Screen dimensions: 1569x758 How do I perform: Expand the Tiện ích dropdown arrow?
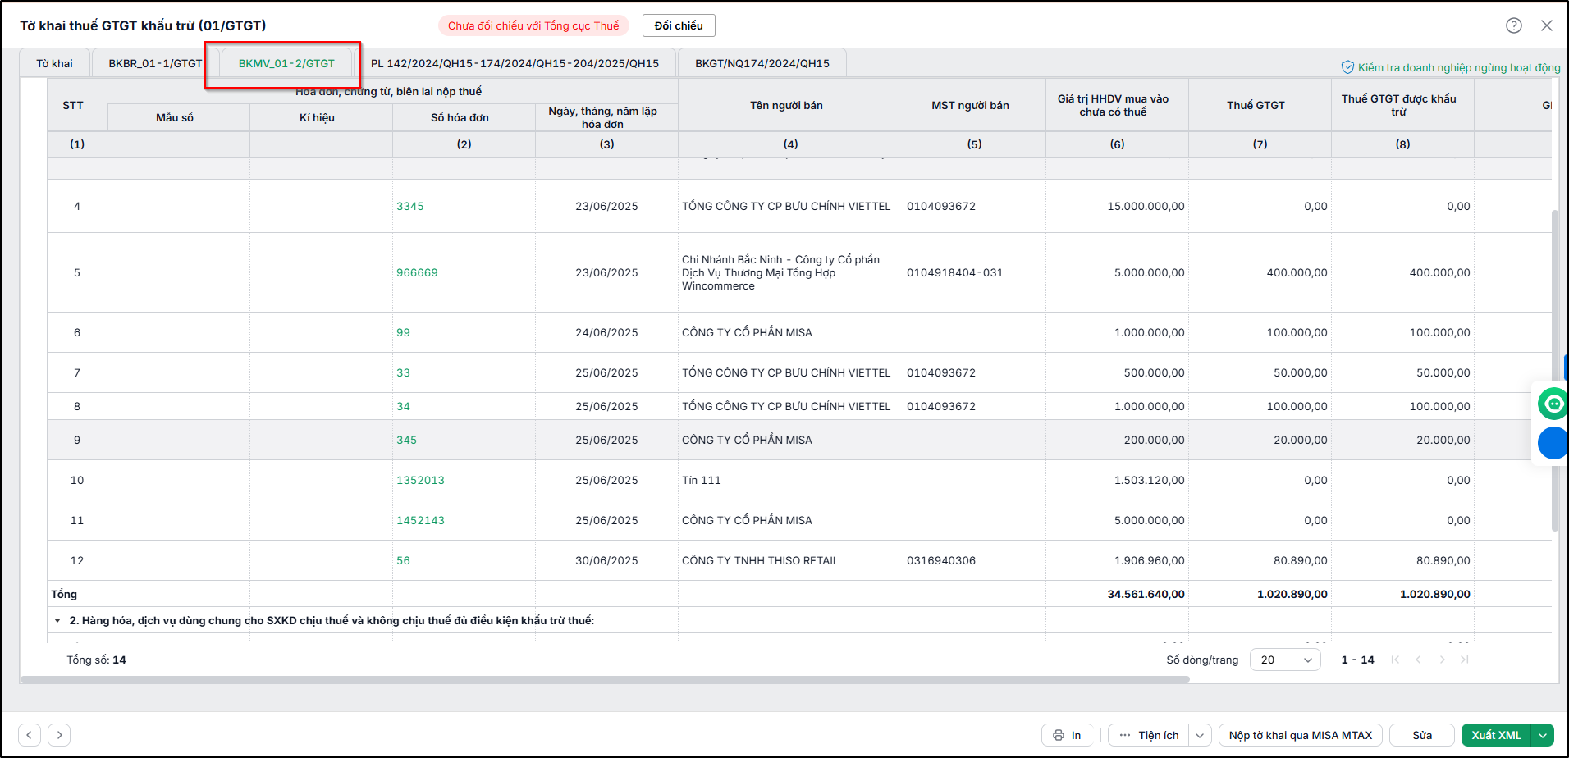click(1201, 735)
